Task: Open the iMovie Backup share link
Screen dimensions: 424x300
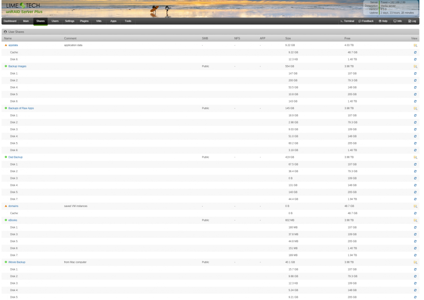Action: click(17, 262)
